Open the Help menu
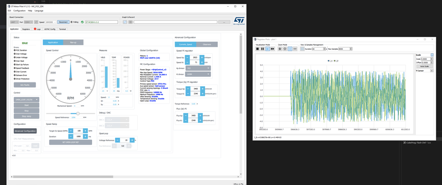This screenshot has width=442, height=185. pyautogui.click(x=30, y=11)
